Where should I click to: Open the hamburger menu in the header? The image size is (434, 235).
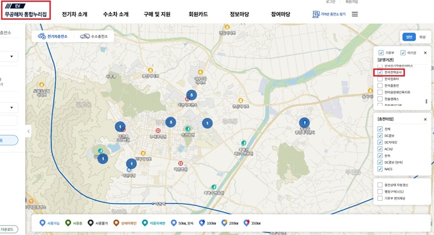point(355,14)
